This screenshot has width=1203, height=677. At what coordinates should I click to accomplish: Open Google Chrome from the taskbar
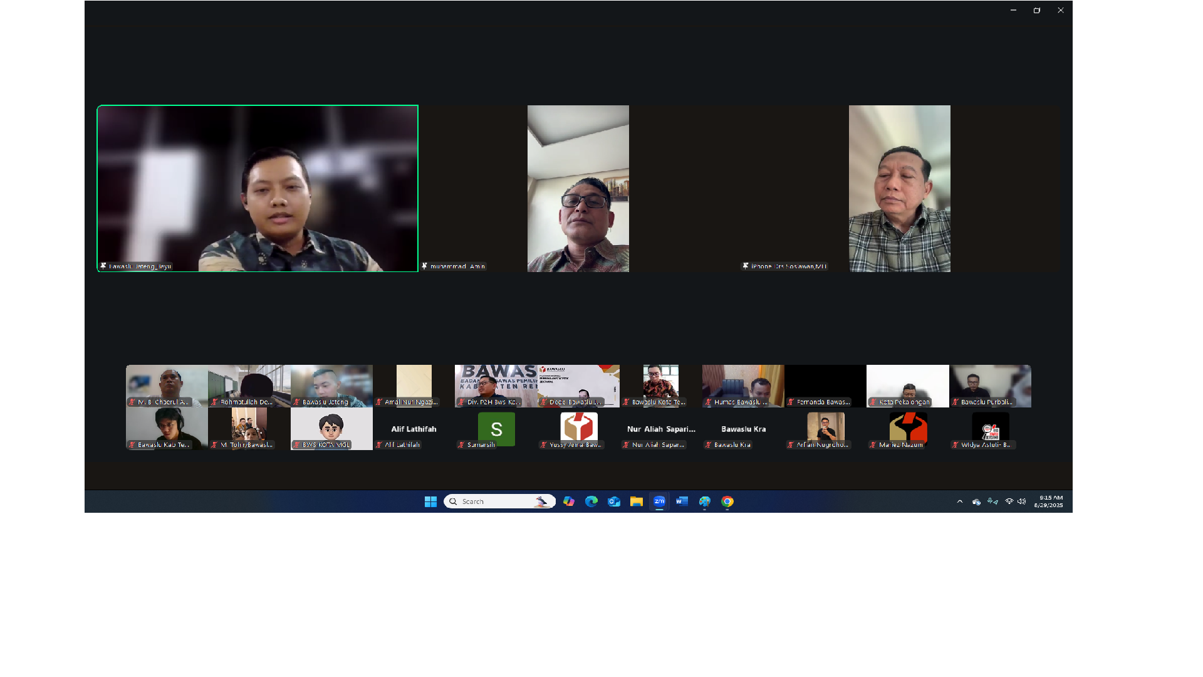coord(727,501)
